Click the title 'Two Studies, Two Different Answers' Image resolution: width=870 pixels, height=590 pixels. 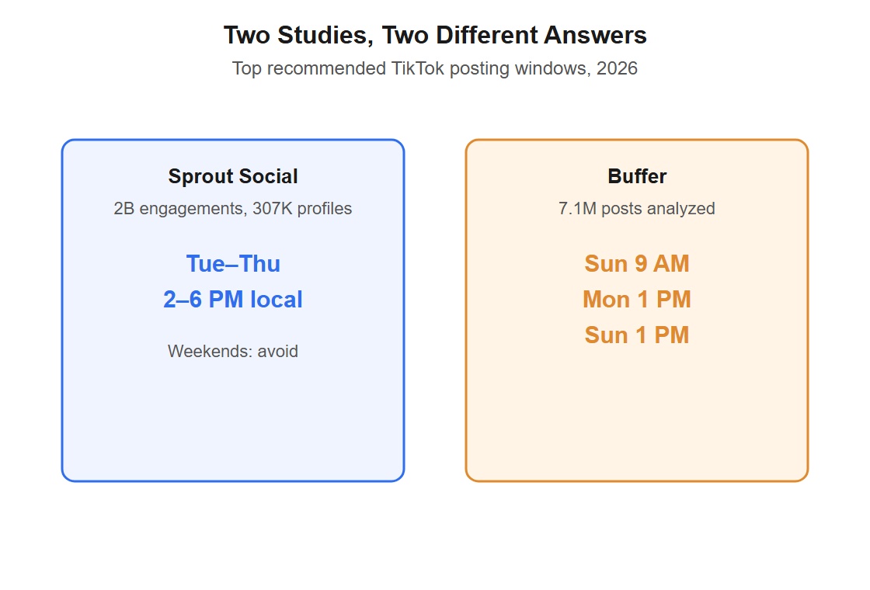435,35
